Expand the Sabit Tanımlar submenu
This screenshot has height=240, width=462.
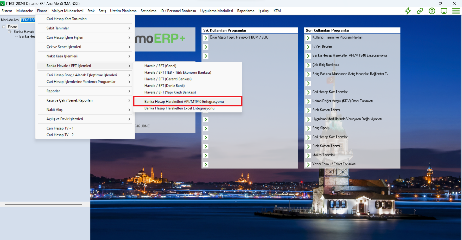click(85, 28)
